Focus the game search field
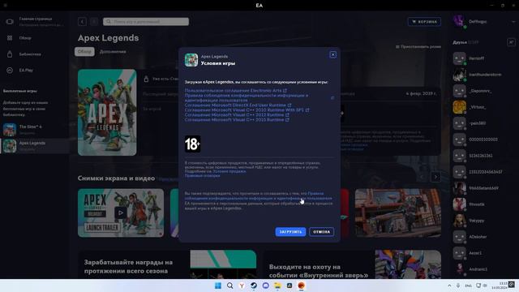Image resolution: width=519 pixels, height=292 pixels. pyautogui.click(x=146, y=22)
